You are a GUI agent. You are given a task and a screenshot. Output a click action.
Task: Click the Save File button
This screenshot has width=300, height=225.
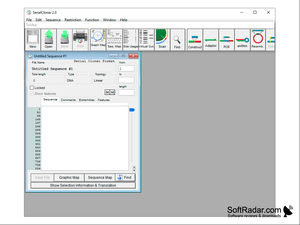click(x=42, y=178)
